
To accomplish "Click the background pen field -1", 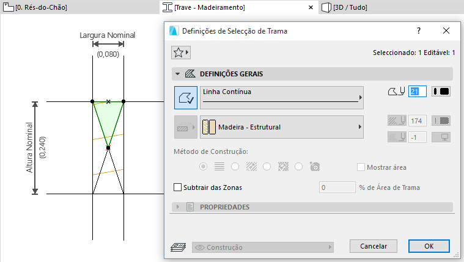I will pyautogui.click(x=418, y=137).
